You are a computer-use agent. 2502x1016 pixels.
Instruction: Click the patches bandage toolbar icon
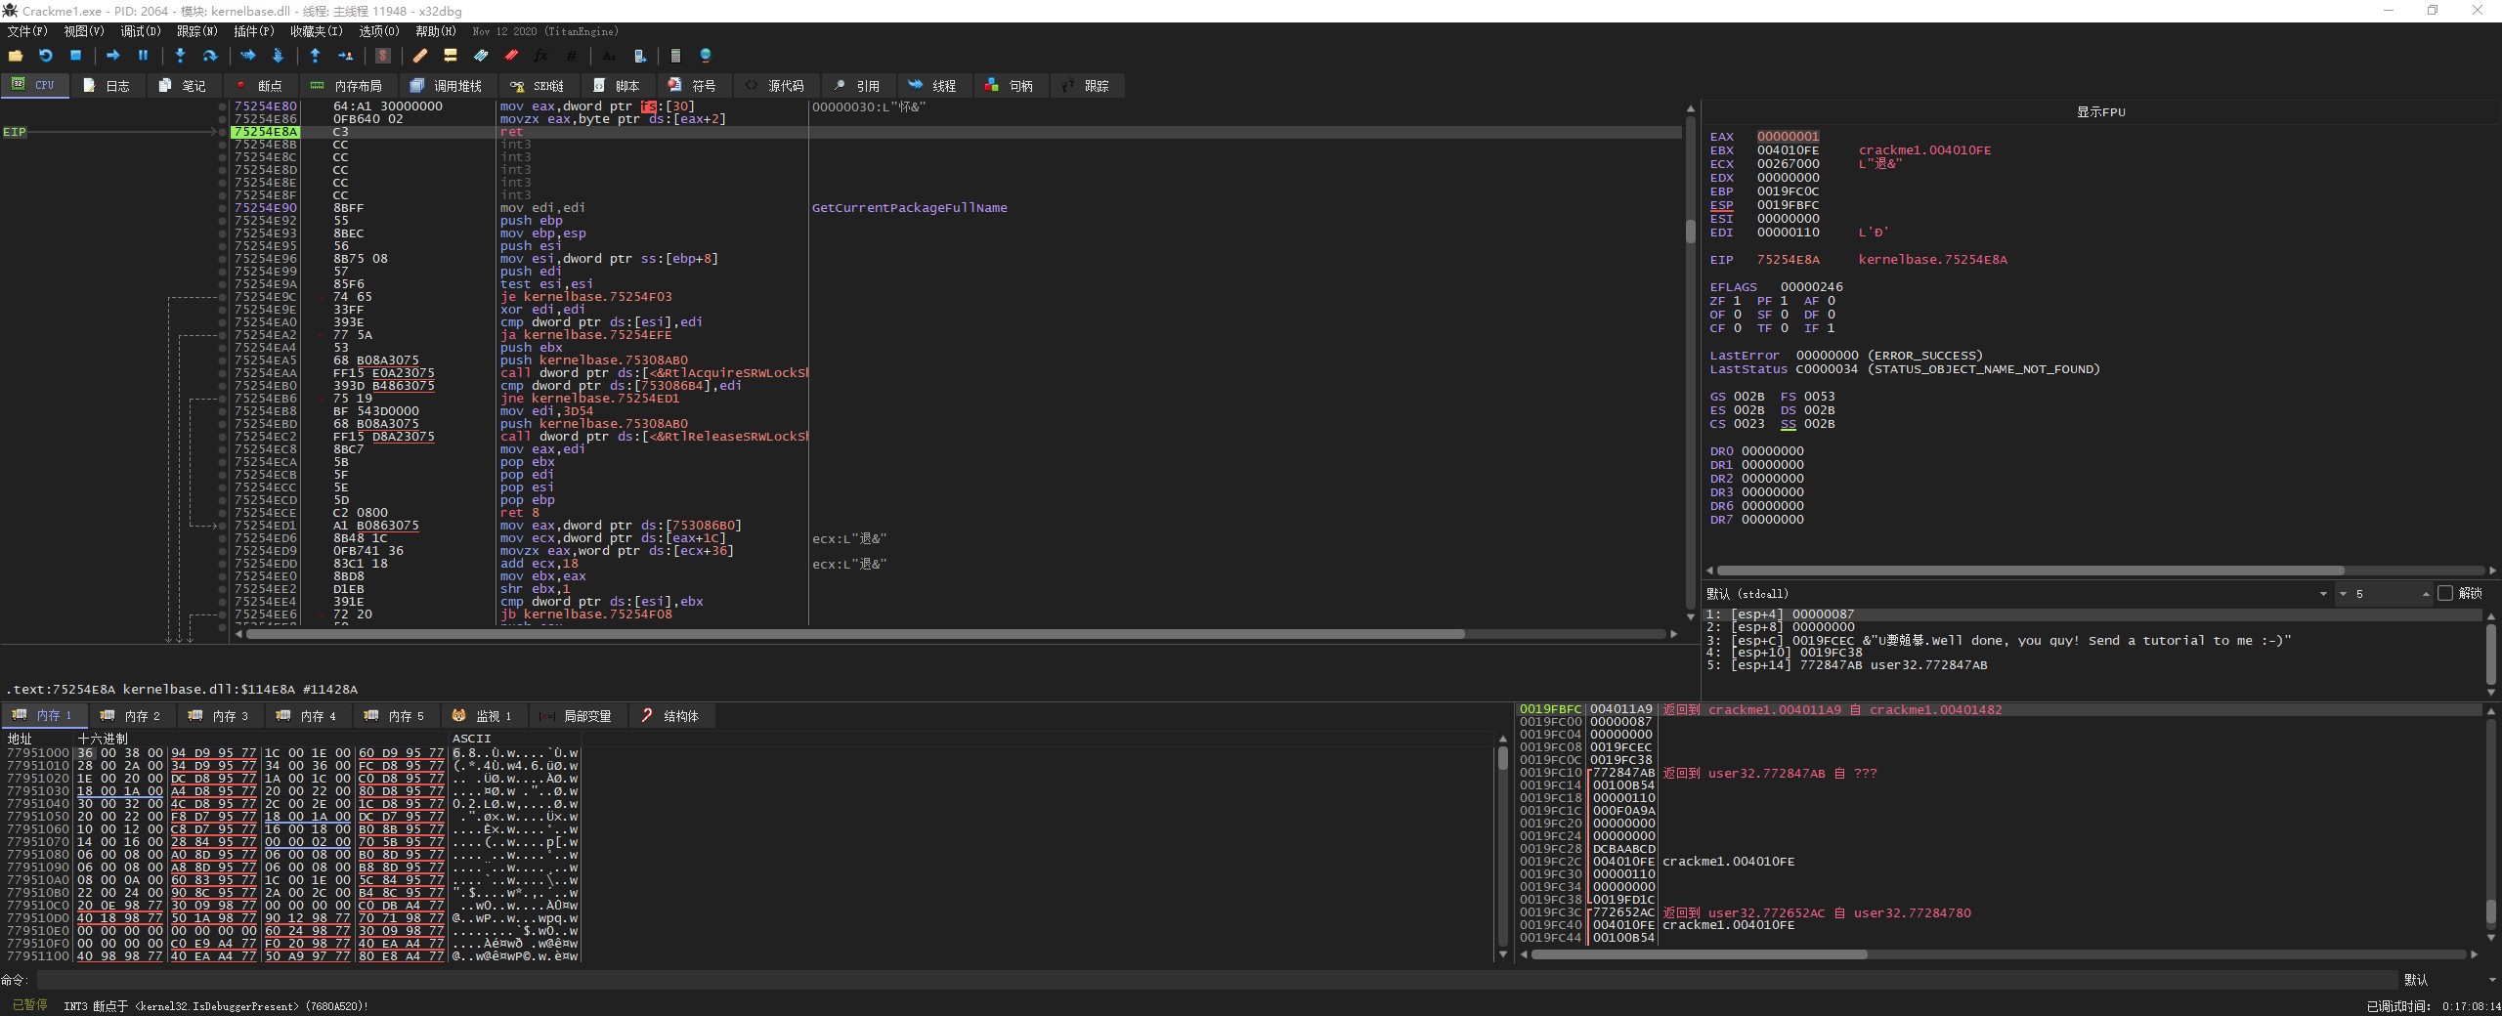click(420, 56)
